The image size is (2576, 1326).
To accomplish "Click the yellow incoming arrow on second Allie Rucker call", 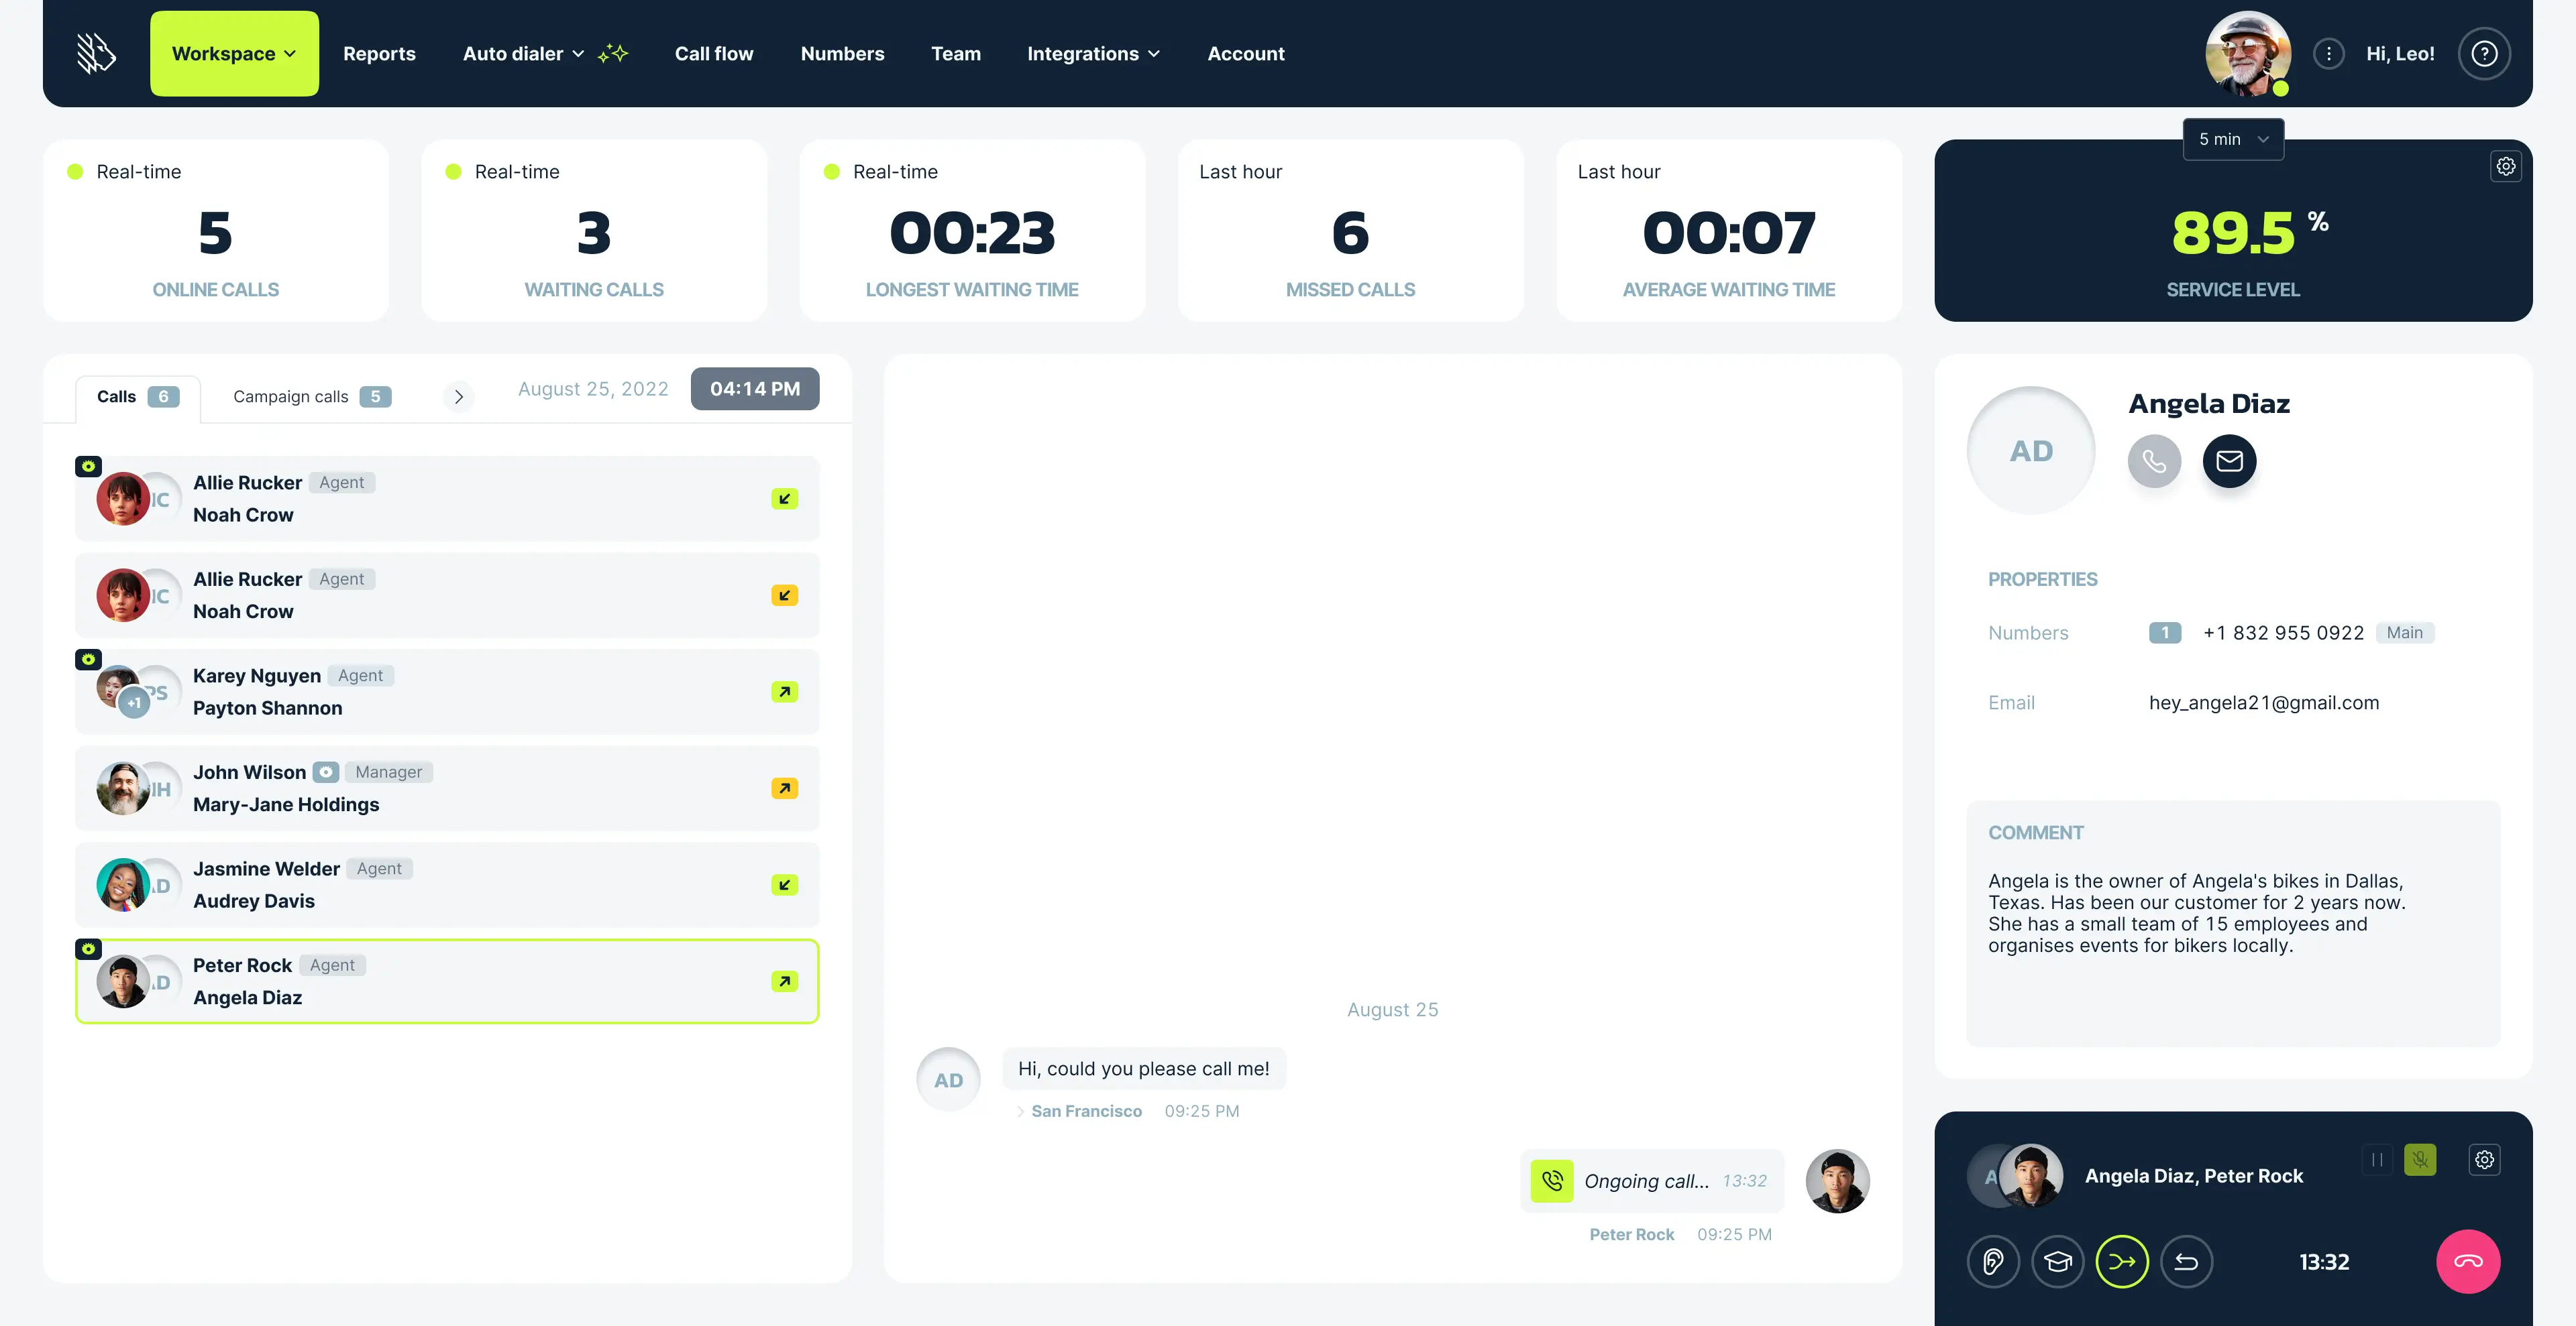I will 784,595.
